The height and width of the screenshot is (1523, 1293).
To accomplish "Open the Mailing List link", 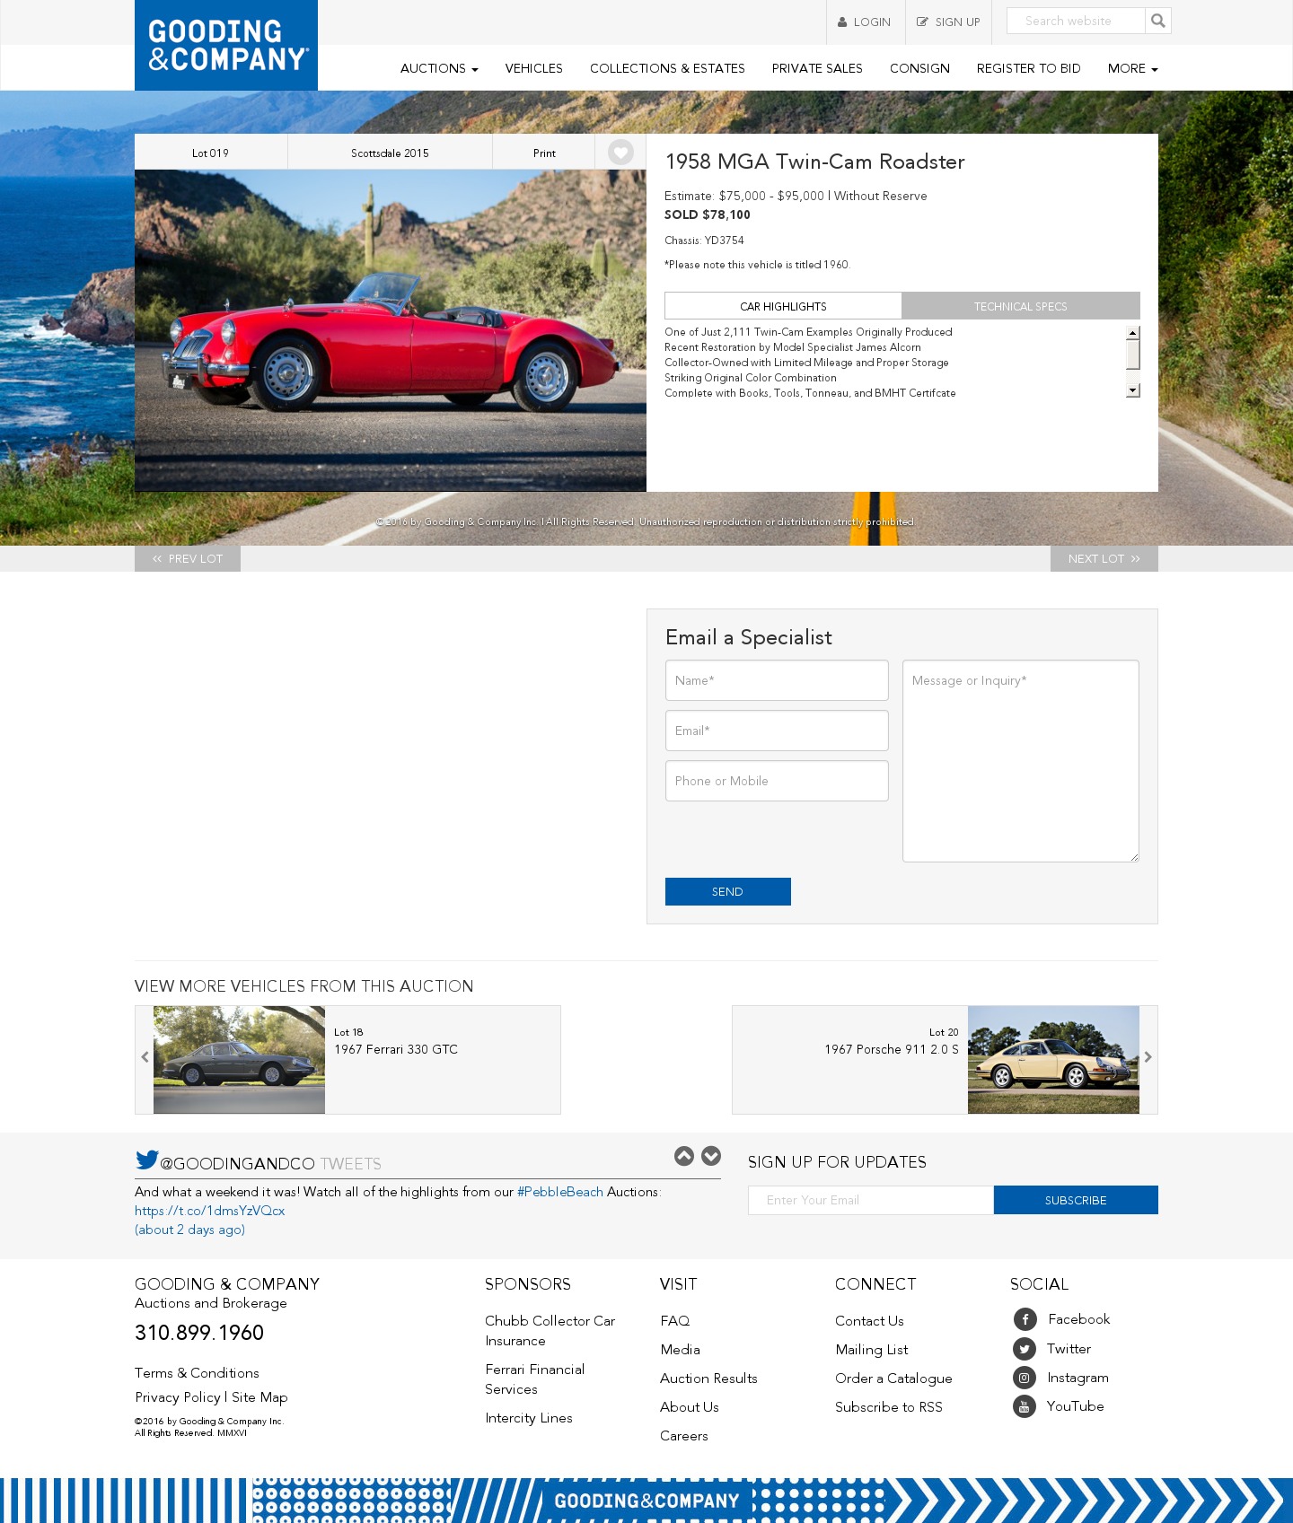I will pos(872,1350).
